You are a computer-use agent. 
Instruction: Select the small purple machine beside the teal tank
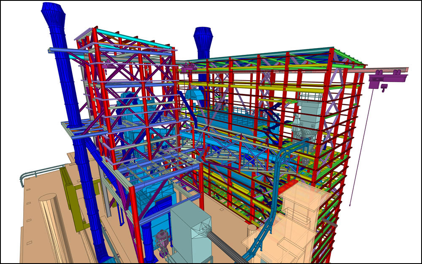[x=162, y=241]
